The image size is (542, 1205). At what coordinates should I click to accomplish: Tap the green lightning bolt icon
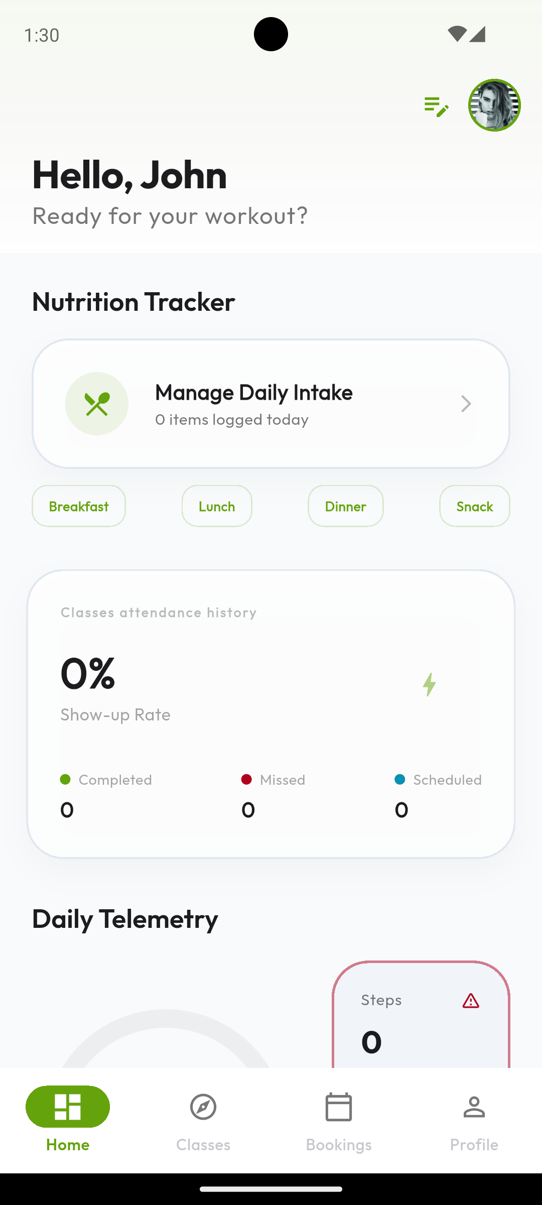point(430,684)
